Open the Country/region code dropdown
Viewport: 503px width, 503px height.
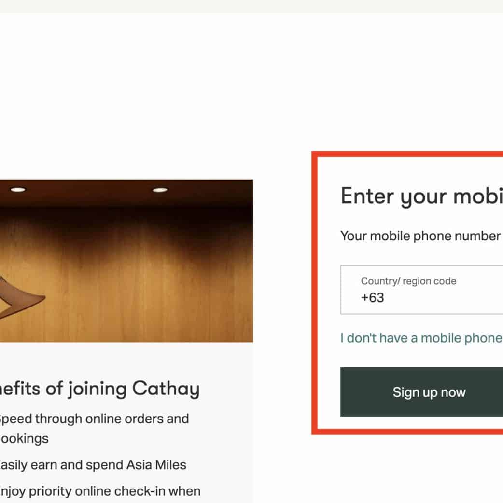click(x=421, y=290)
